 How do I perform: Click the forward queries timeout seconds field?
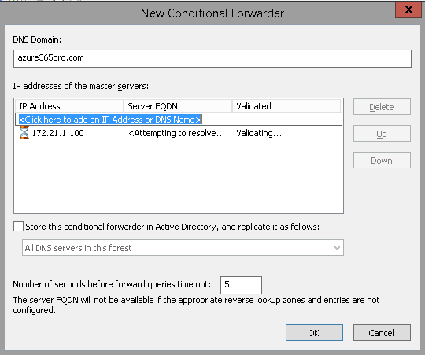pyautogui.click(x=241, y=285)
